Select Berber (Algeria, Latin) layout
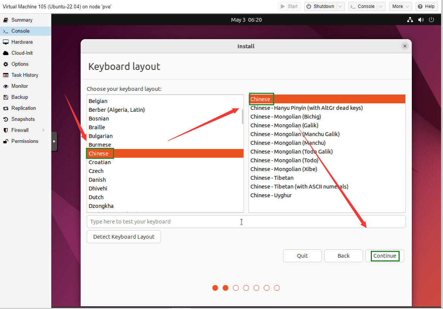The image size is (443, 309). click(165, 110)
